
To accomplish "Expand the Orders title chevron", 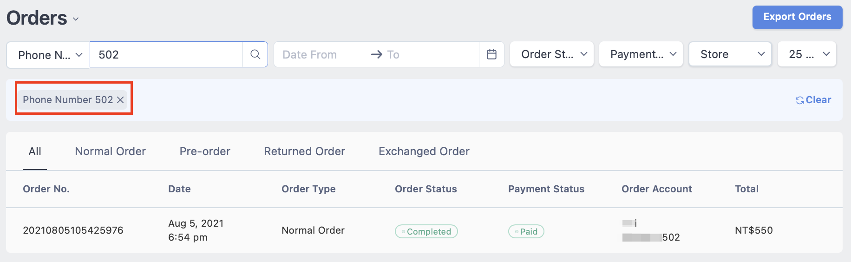I will tap(76, 20).
